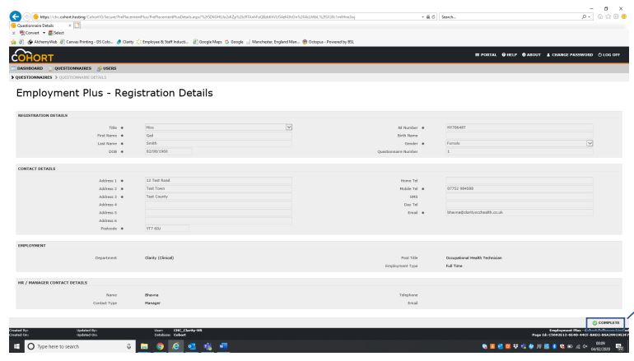Image resolution: width=634 pixels, height=361 pixels.
Task: Open the Clarity bookmark
Action: click(x=125, y=42)
